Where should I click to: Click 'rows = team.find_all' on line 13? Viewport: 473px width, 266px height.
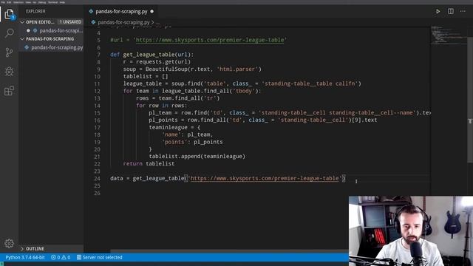pyautogui.click(x=168, y=98)
